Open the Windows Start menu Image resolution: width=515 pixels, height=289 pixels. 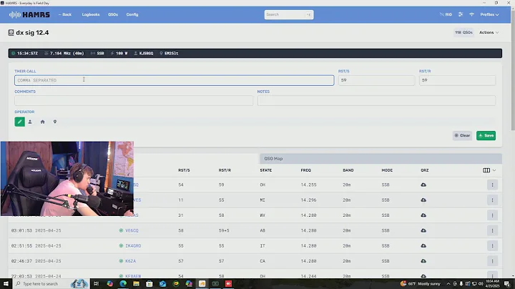6,284
